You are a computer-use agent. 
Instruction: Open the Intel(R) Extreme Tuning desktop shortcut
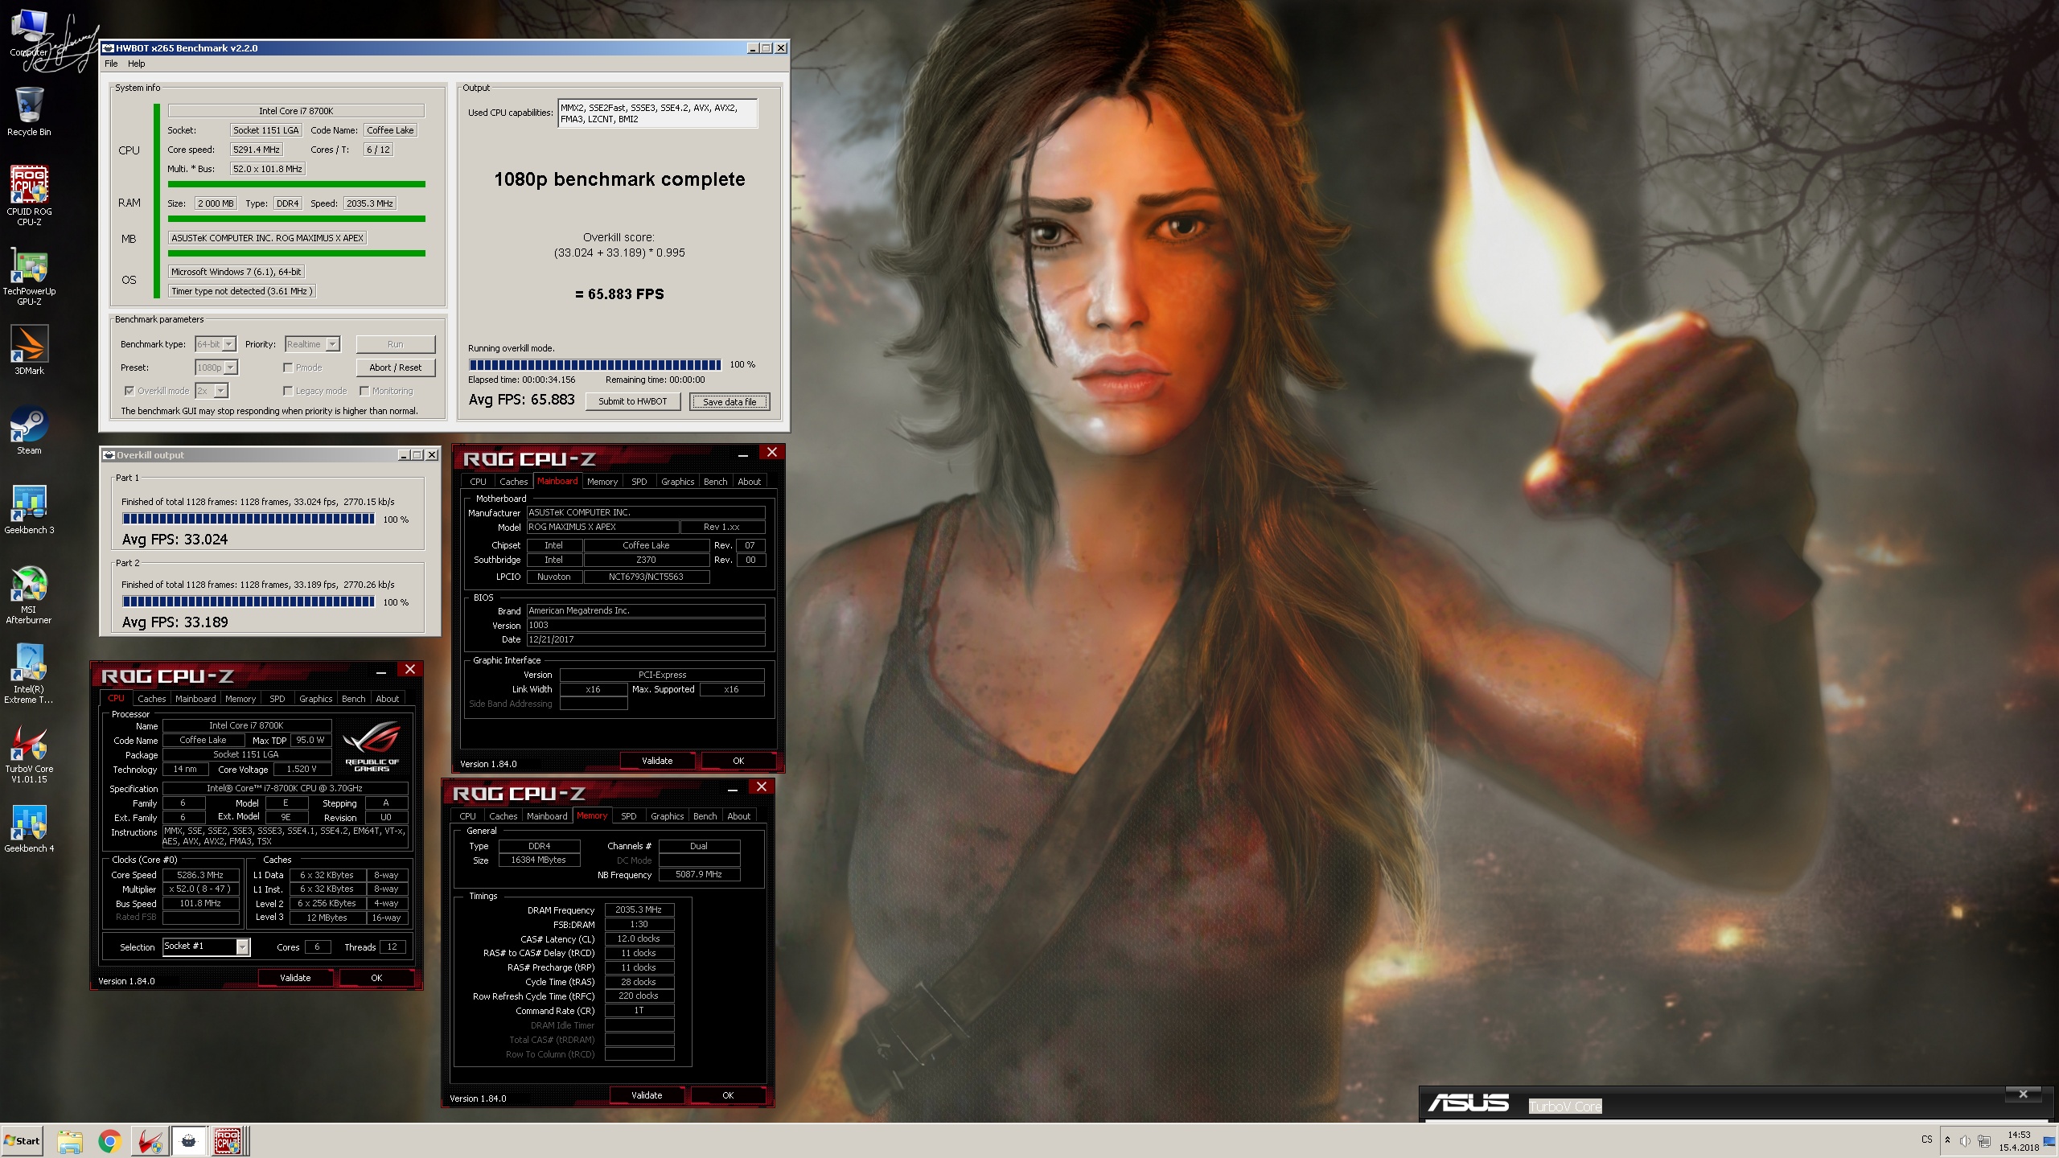29,674
